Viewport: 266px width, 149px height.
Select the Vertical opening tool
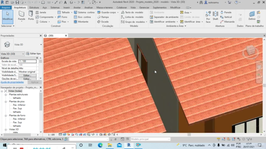pos(226,17)
